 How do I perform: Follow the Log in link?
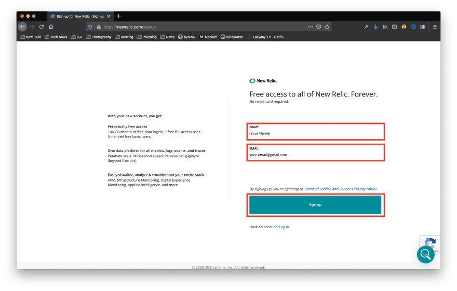[284, 227]
